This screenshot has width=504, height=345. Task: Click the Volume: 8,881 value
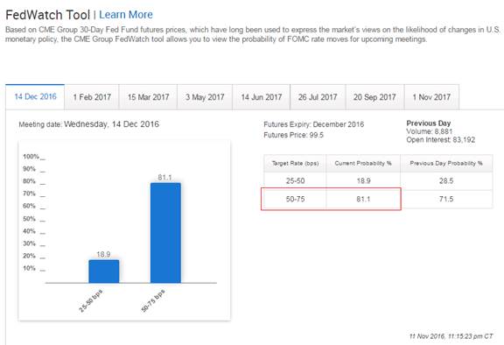click(x=429, y=131)
